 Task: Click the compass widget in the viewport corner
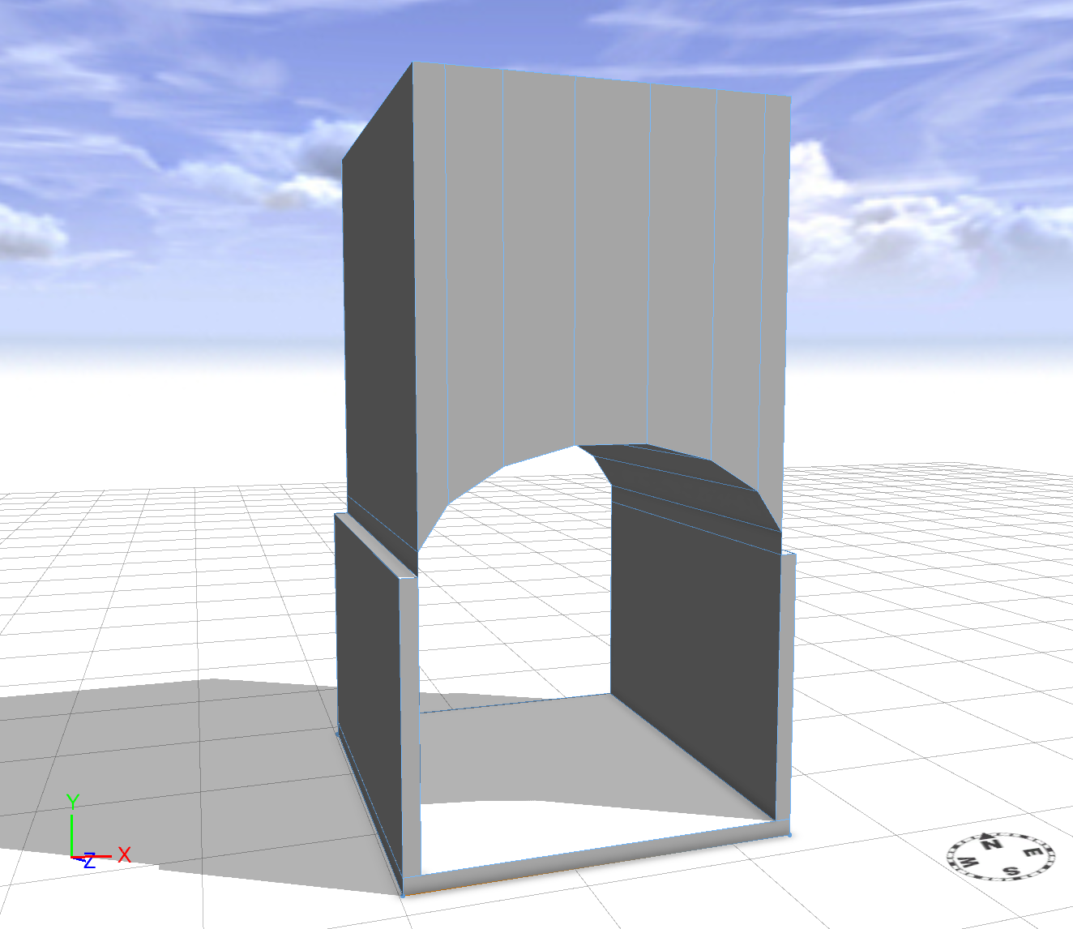point(1002,856)
